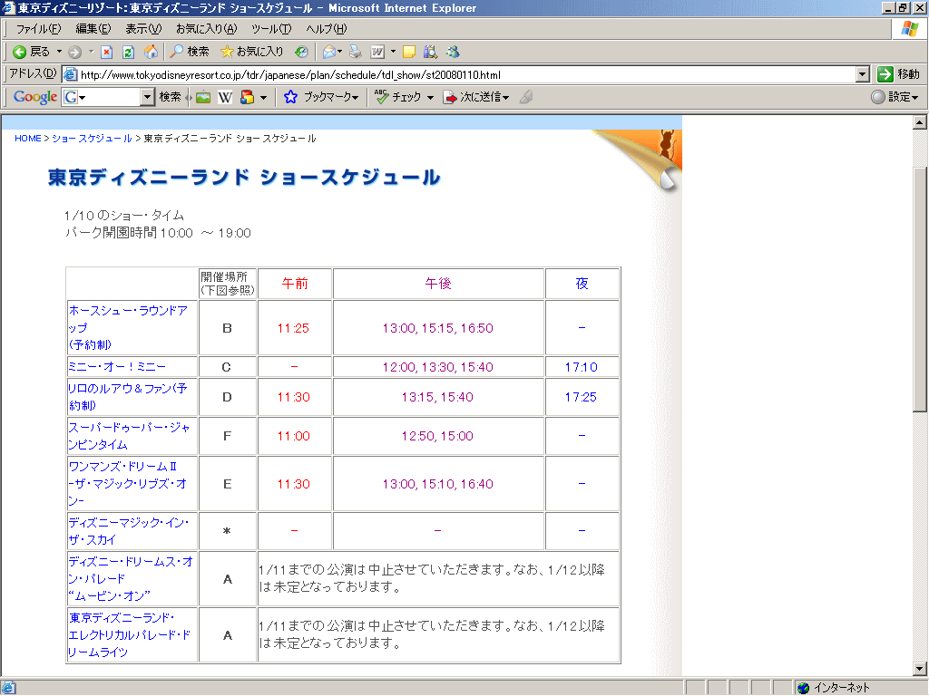This screenshot has height=696, width=929.
Task: Open the Bookmarks (ブックマーク) dropdown
Action: pyautogui.click(x=321, y=97)
